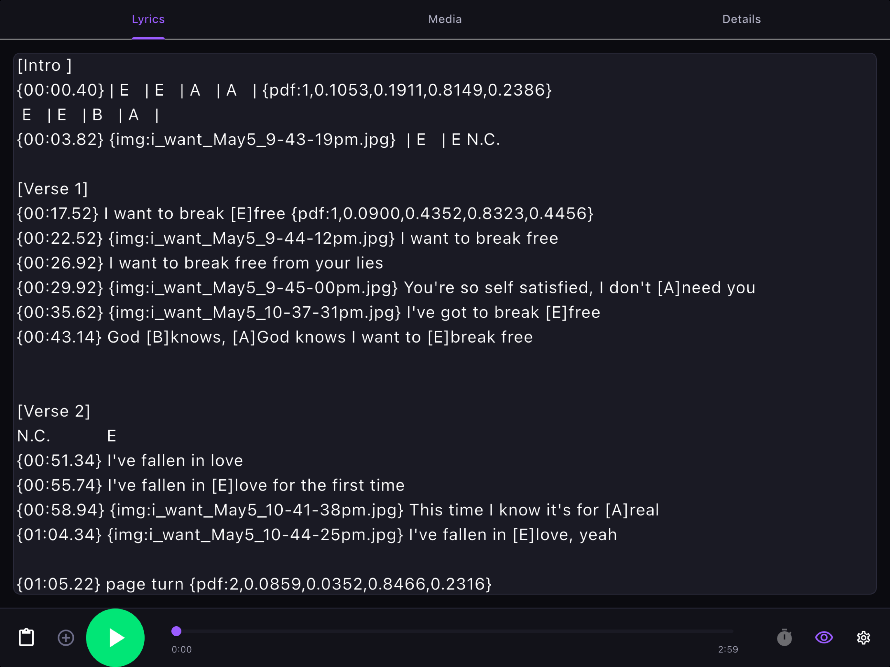Click the {01:04.34} lyric line

tap(317, 535)
